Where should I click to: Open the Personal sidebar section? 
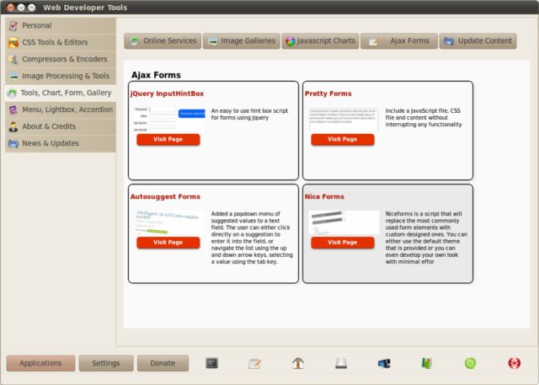click(61, 25)
